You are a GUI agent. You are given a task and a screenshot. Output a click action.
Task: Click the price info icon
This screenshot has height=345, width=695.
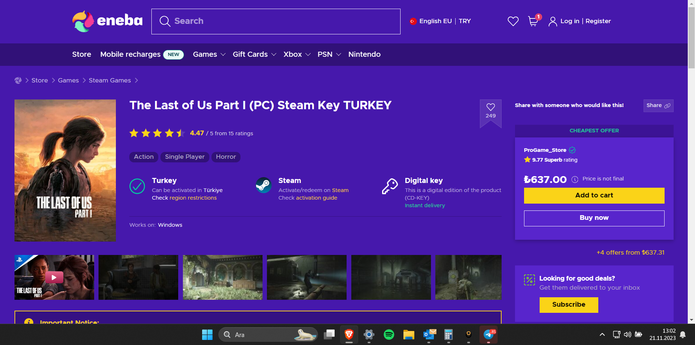[x=575, y=179]
